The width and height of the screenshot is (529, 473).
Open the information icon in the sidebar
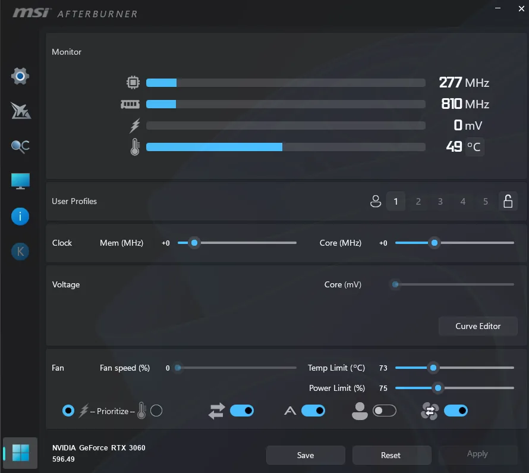[x=20, y=217]
